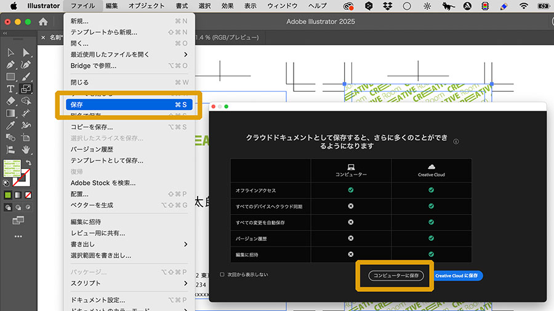This screenshot has height=311, width=554.
Task: Select the Curvature tool
Action: (x=26, y=65)
